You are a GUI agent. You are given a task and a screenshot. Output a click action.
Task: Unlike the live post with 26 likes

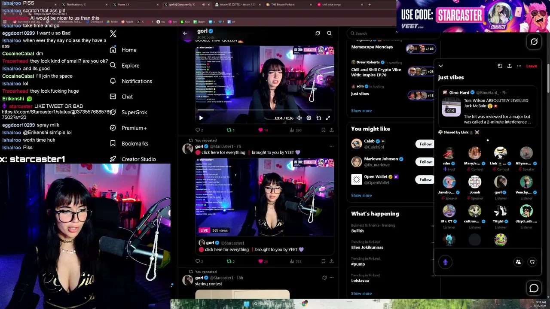[263, 261]
